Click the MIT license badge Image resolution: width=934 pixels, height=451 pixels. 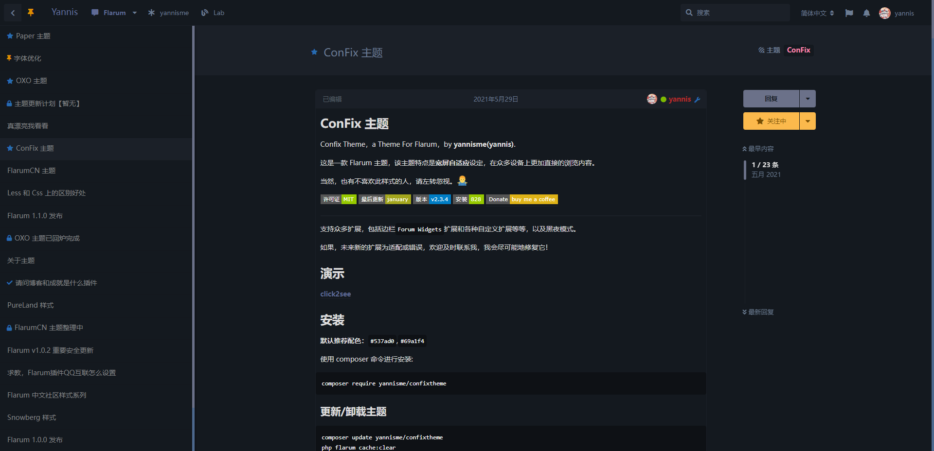(x=339, y=199)
